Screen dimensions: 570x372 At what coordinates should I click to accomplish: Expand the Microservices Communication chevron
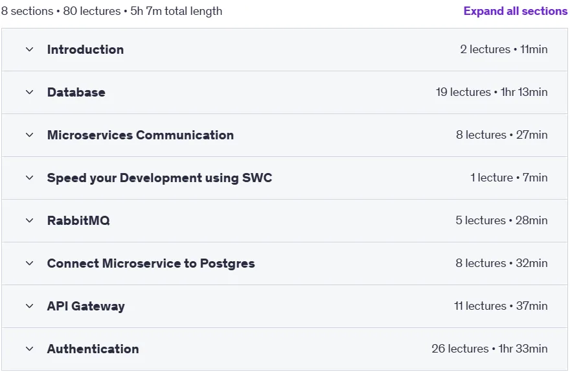(29, 135)
